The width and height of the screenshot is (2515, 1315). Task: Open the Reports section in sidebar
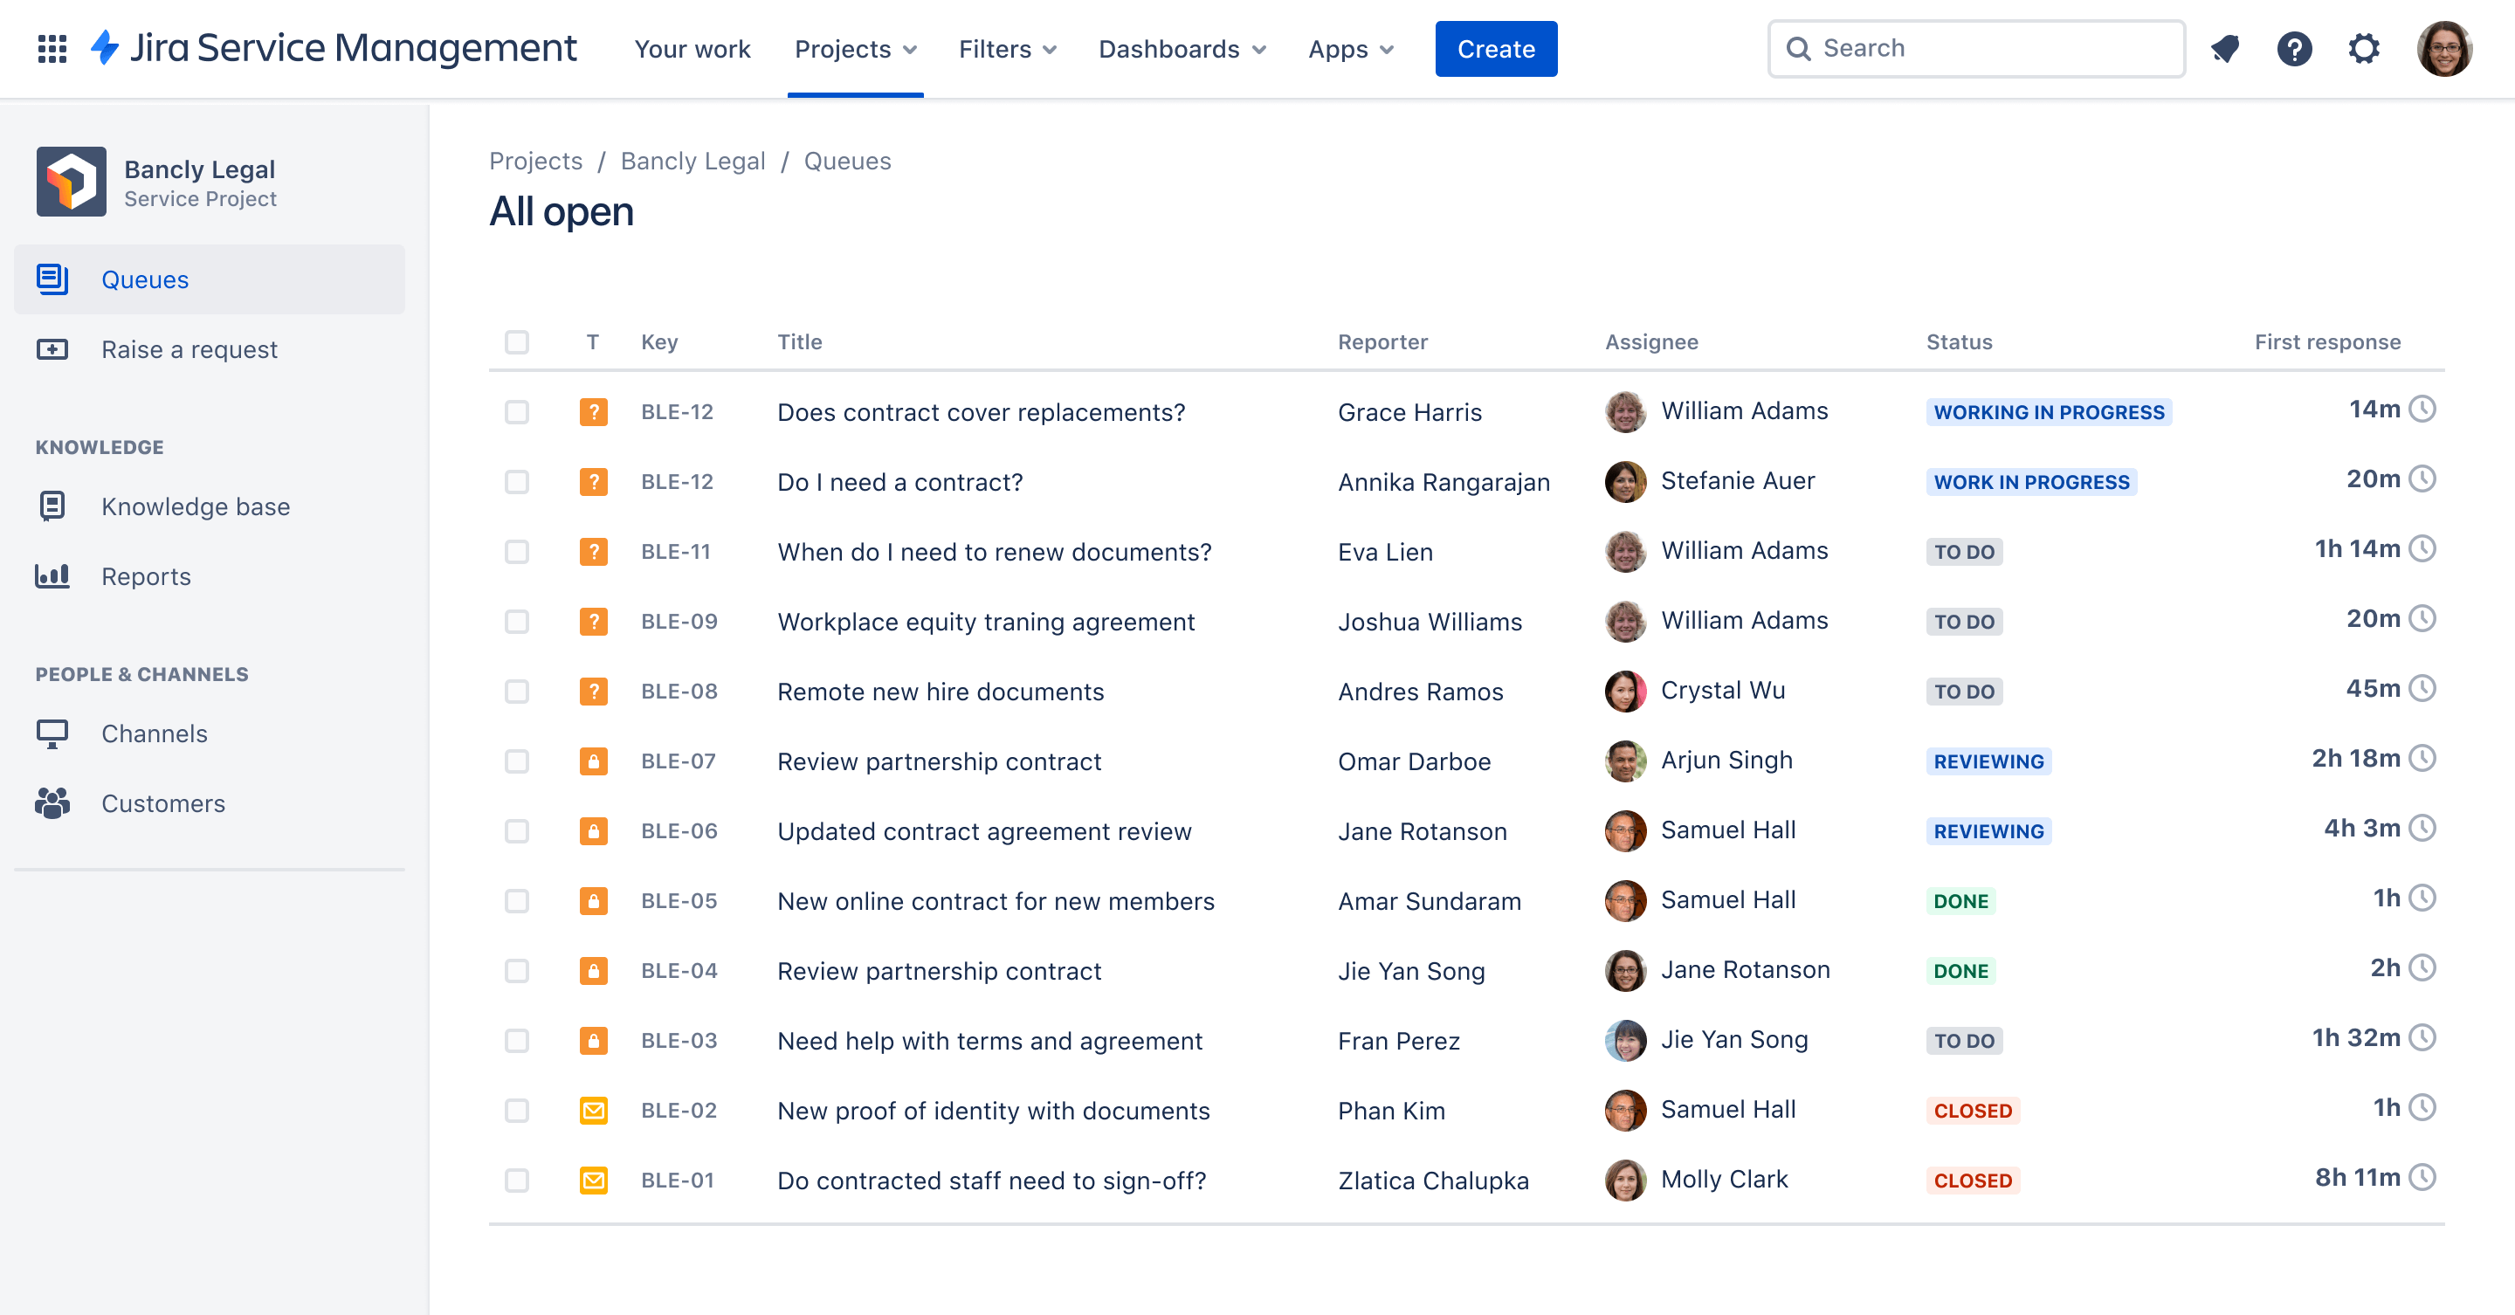(x=147, y=575)
